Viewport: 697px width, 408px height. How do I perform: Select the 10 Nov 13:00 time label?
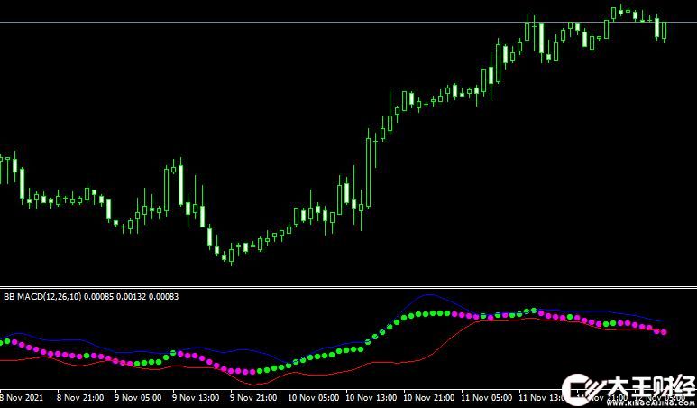coord(371,397)
